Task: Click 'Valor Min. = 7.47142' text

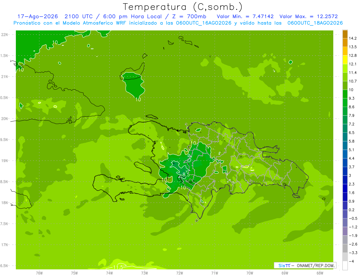Action: point(245,17)
